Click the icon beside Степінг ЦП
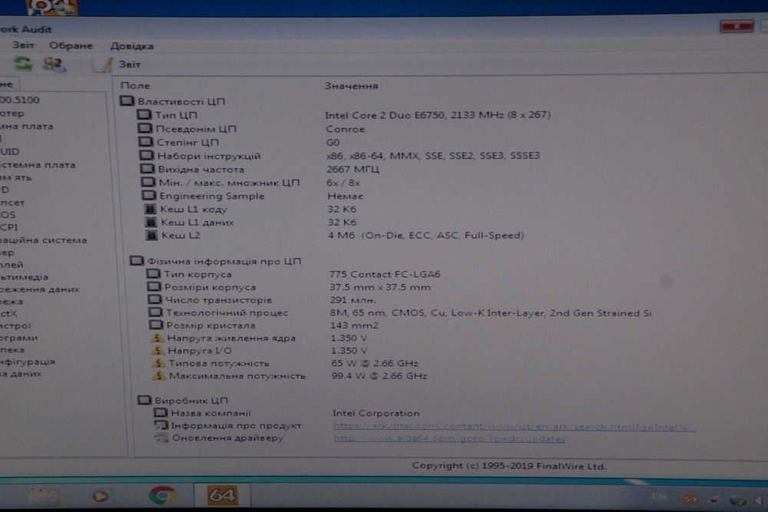768x512 pixels. pos(146,142)
